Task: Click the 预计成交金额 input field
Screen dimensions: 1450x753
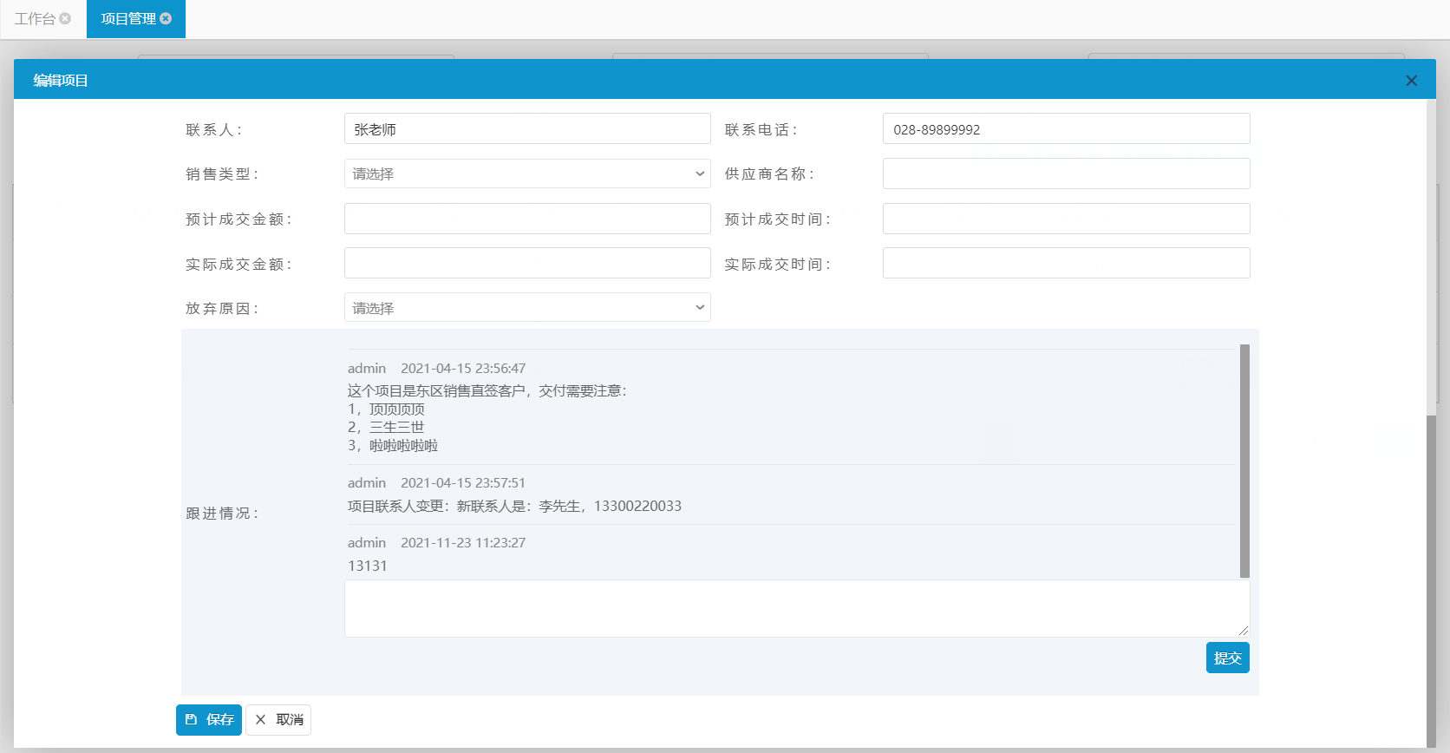Action: click(527, 219)
